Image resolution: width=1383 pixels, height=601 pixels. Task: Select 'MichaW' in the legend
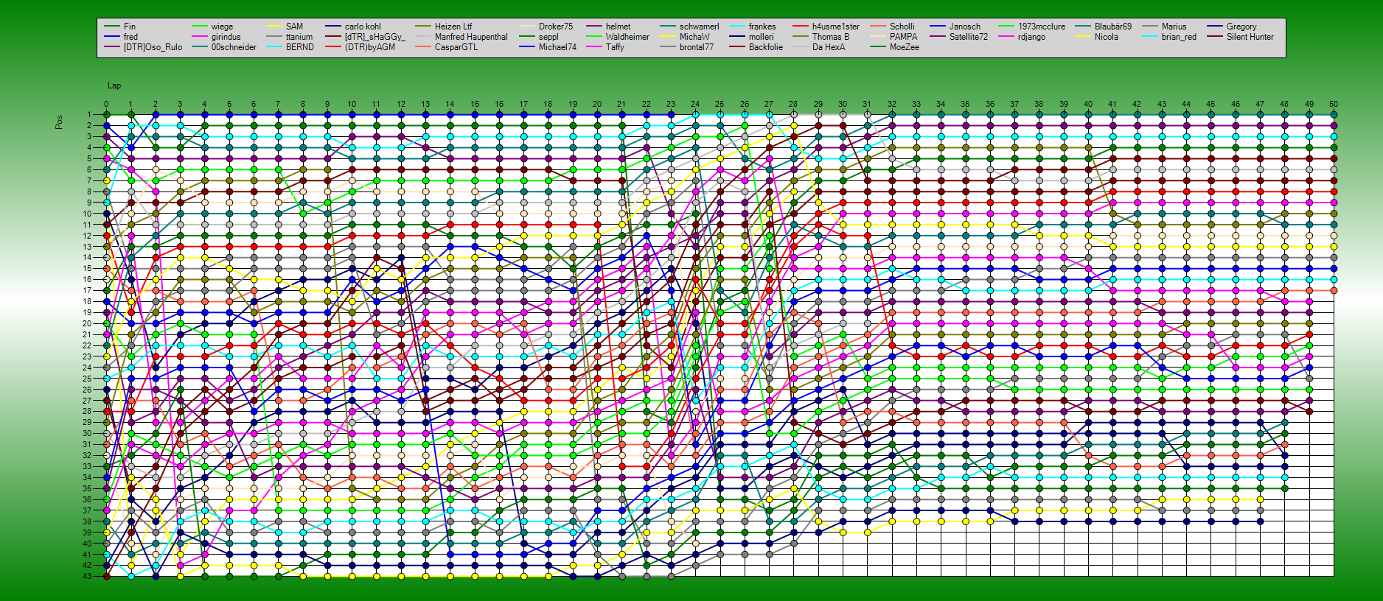[685, 37]
